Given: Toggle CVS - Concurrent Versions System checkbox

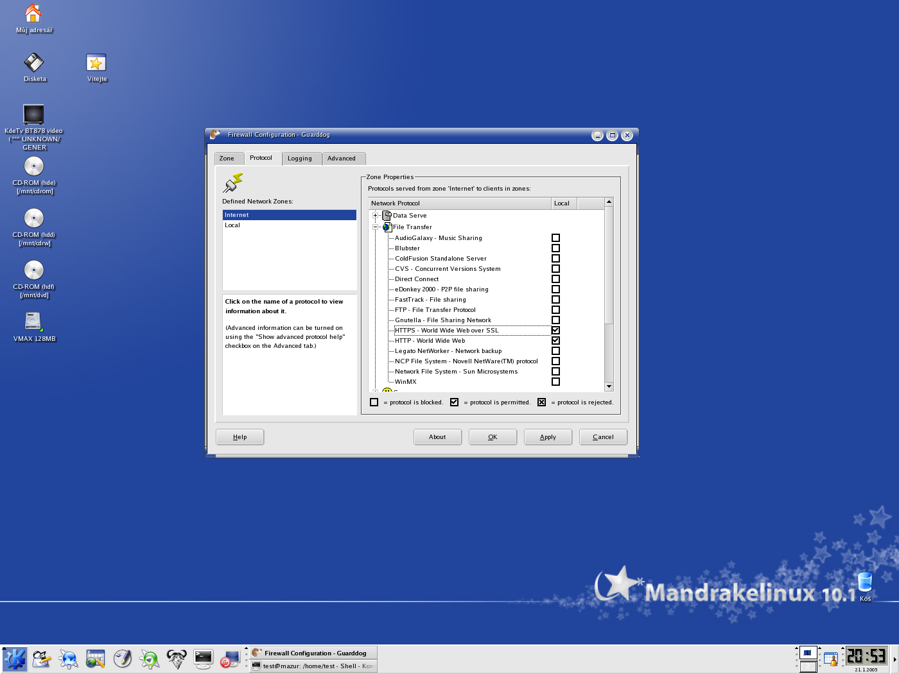Looking at the screenshot, I should (555, 269).
